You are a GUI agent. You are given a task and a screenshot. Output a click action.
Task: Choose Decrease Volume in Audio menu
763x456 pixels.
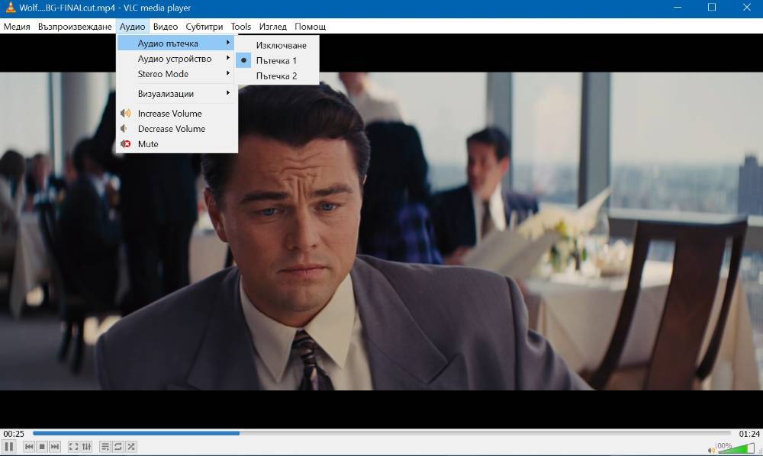coord(177,129)
